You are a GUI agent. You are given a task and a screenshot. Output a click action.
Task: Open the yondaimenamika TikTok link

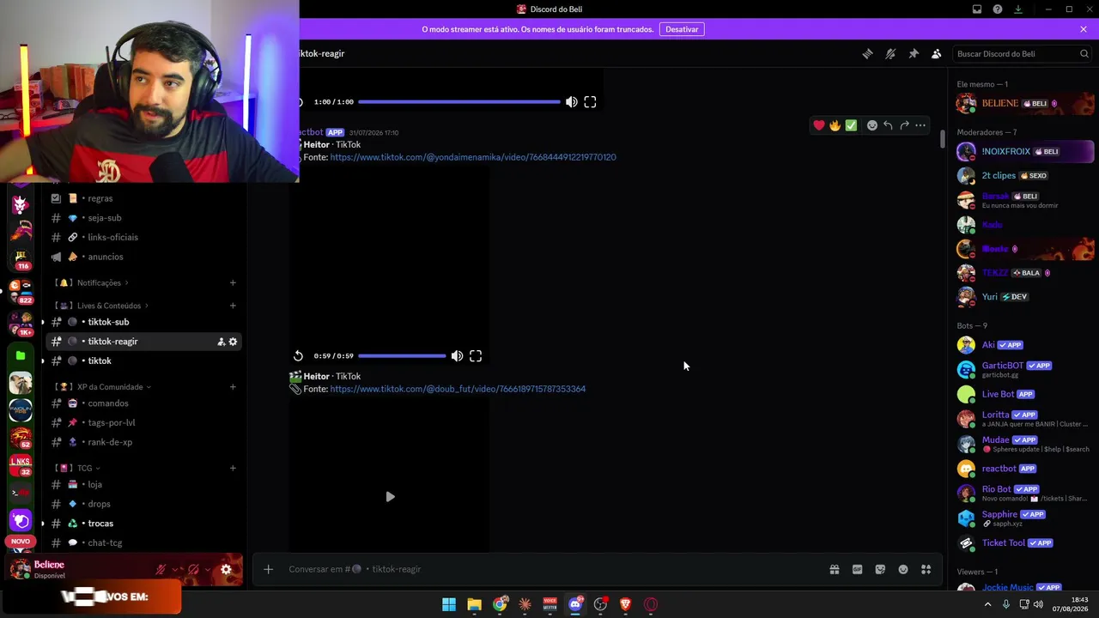point(473,157)
